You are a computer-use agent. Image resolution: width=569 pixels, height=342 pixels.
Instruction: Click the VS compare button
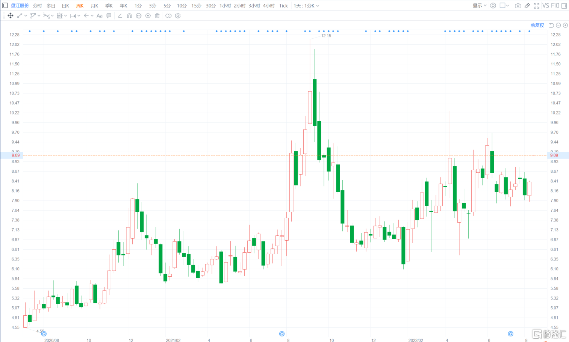point(546,6)
